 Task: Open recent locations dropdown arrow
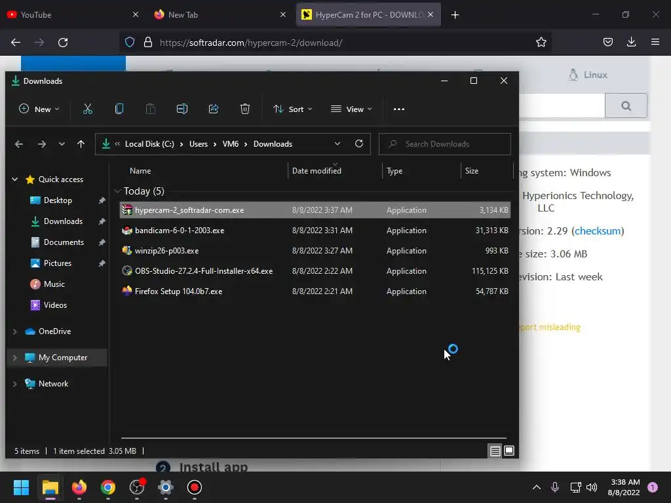[x=62, y=144]
